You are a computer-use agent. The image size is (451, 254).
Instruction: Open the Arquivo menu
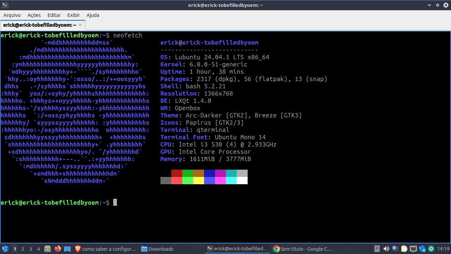tap(12, 15)
